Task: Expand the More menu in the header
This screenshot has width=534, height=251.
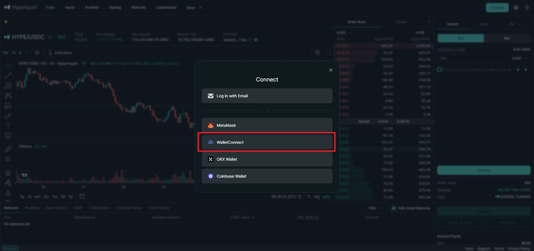Action: pyautogui.click(x=194, y=8)
